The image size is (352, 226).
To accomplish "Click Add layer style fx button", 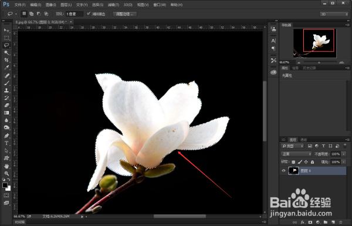I will [303, 222].
